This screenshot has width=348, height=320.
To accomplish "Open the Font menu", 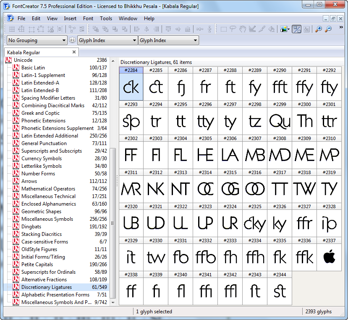I will pos(88,19).
